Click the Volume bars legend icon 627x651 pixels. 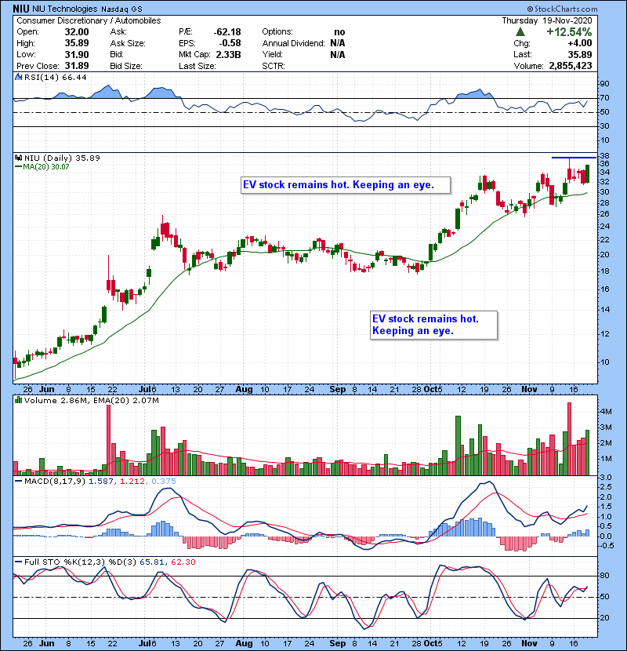click(x=18, y=400)
